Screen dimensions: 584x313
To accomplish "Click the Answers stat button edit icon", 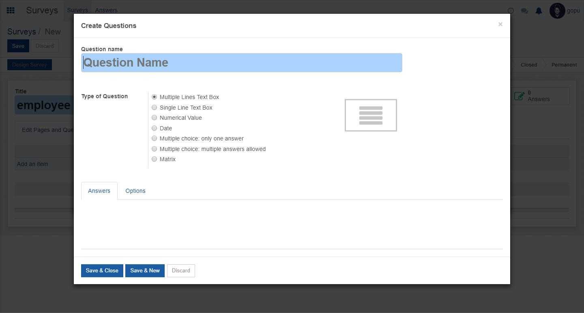I will click(519, 96).
